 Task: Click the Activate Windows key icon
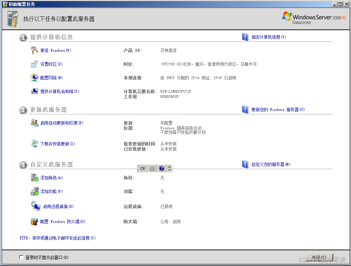(34, 50)
